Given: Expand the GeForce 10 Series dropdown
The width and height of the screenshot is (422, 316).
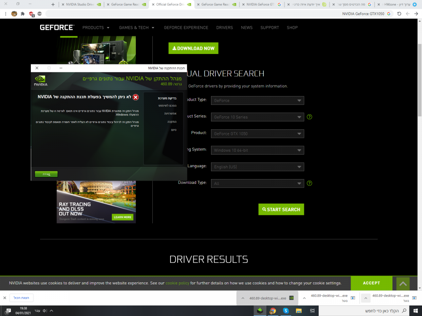Looking at the screenshot, I should (x=257, y=117).
